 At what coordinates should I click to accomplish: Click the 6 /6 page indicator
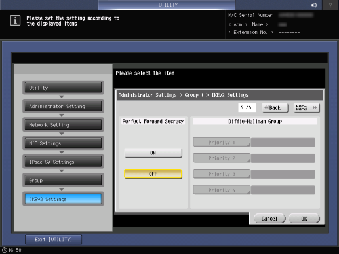pyautogui.click(x=247, y=107)
